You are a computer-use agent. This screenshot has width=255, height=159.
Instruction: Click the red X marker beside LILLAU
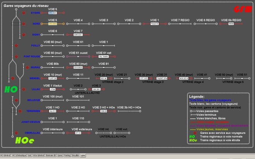coord(24,89)
